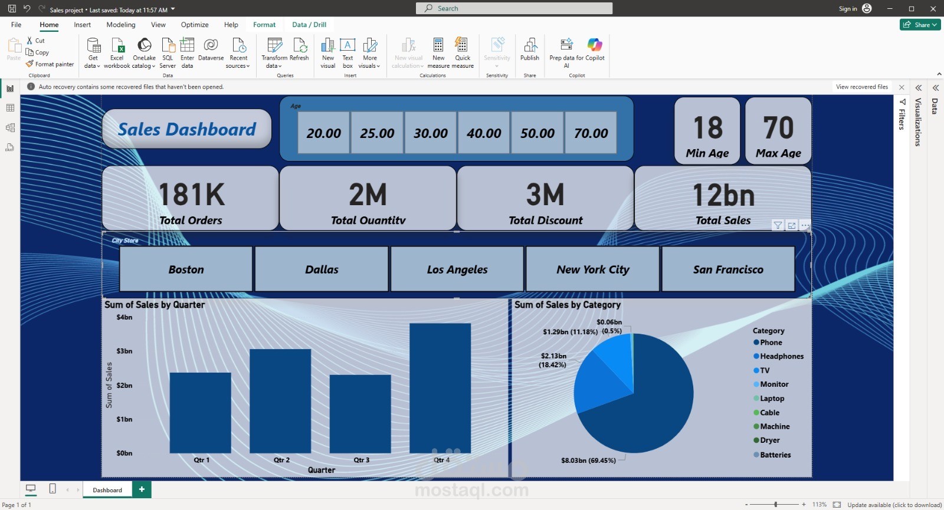Click Excel workbook data source icon
The image size is (944, 510).
pos(117,46)
